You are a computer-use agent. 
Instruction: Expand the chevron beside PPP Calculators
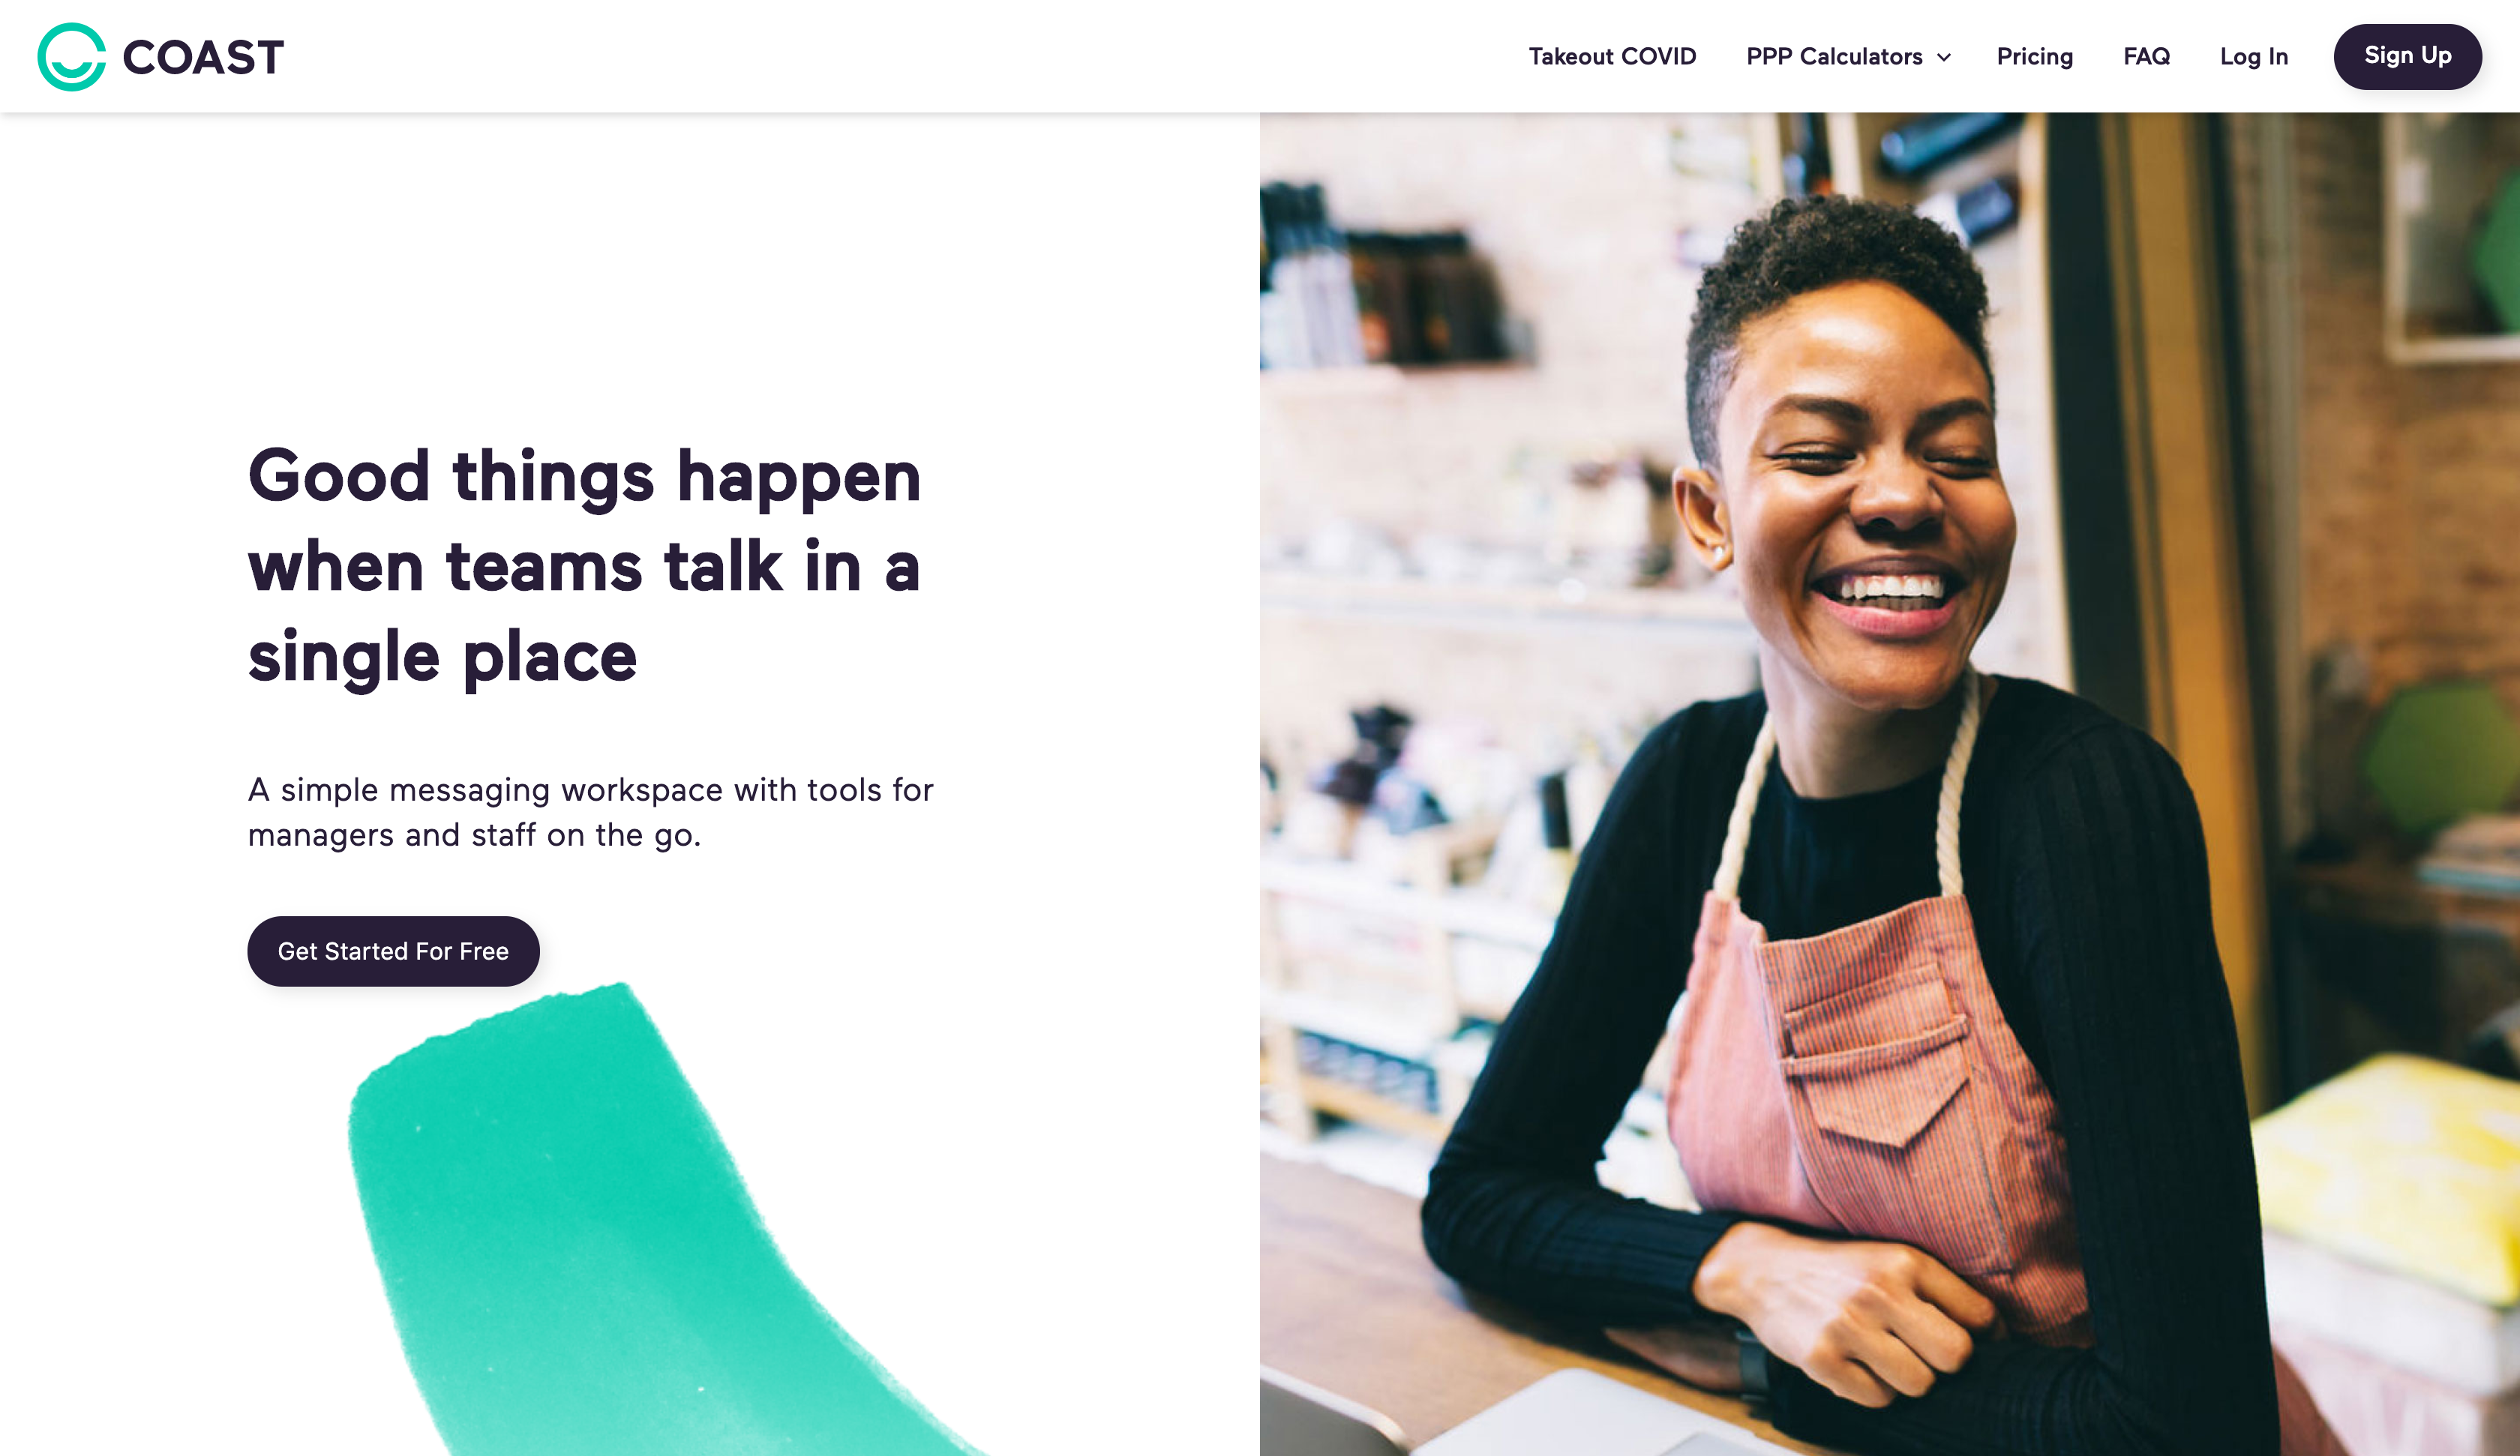coord(1943,58)
